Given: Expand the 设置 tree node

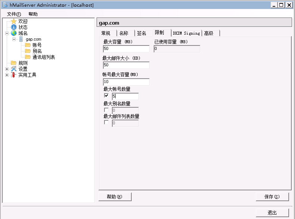Looking at the screenshot, I should 7,69.
